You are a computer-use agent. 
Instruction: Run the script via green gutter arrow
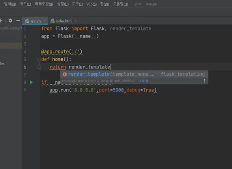tap(31, 82)
